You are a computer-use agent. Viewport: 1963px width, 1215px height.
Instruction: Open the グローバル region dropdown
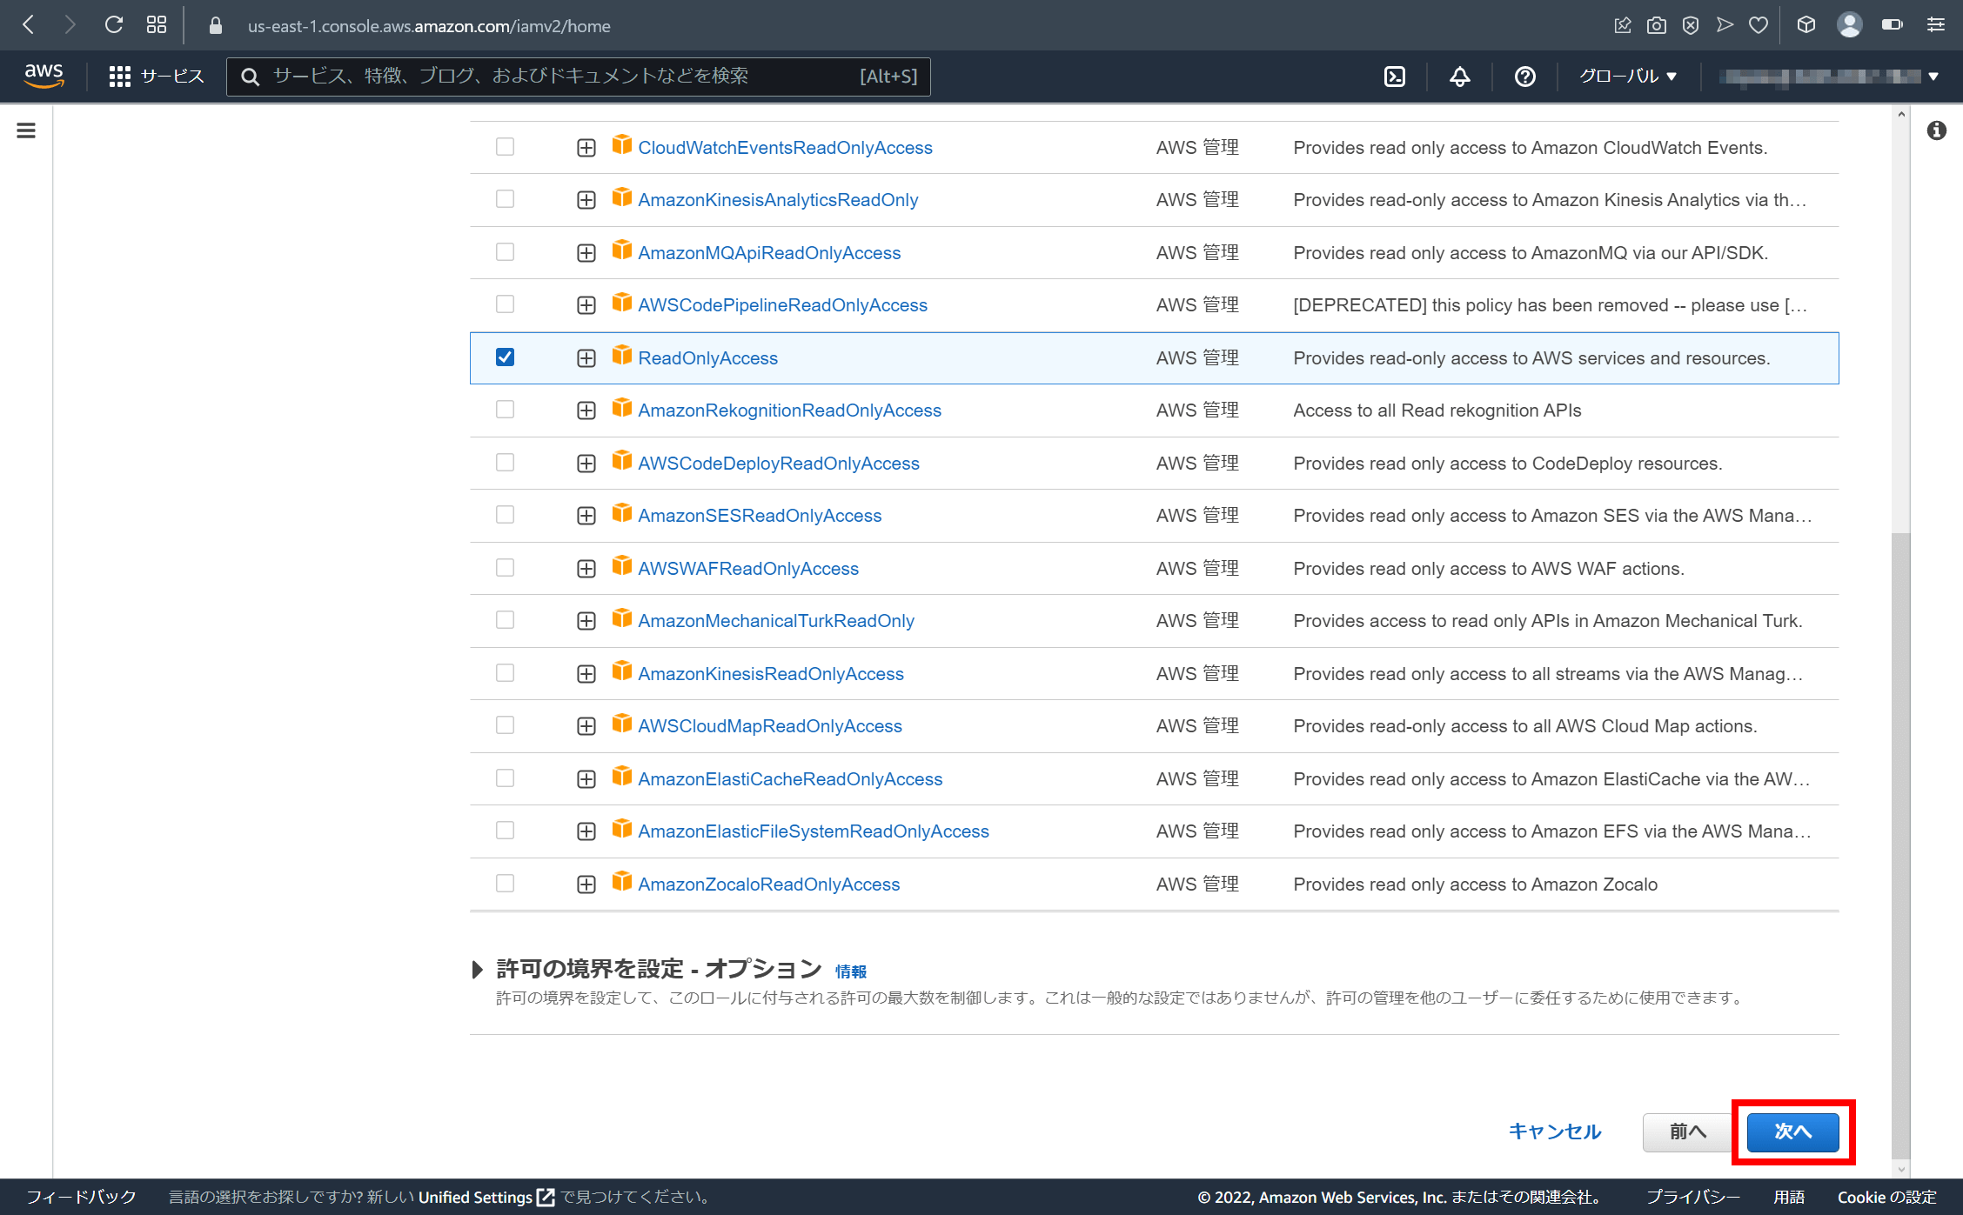(1626, 77)
